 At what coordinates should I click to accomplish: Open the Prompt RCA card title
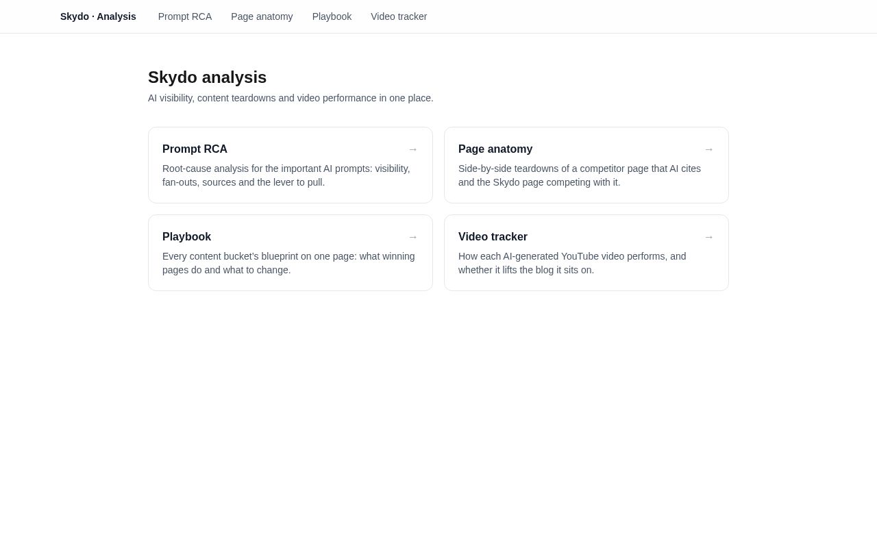(x=195, y=149)
